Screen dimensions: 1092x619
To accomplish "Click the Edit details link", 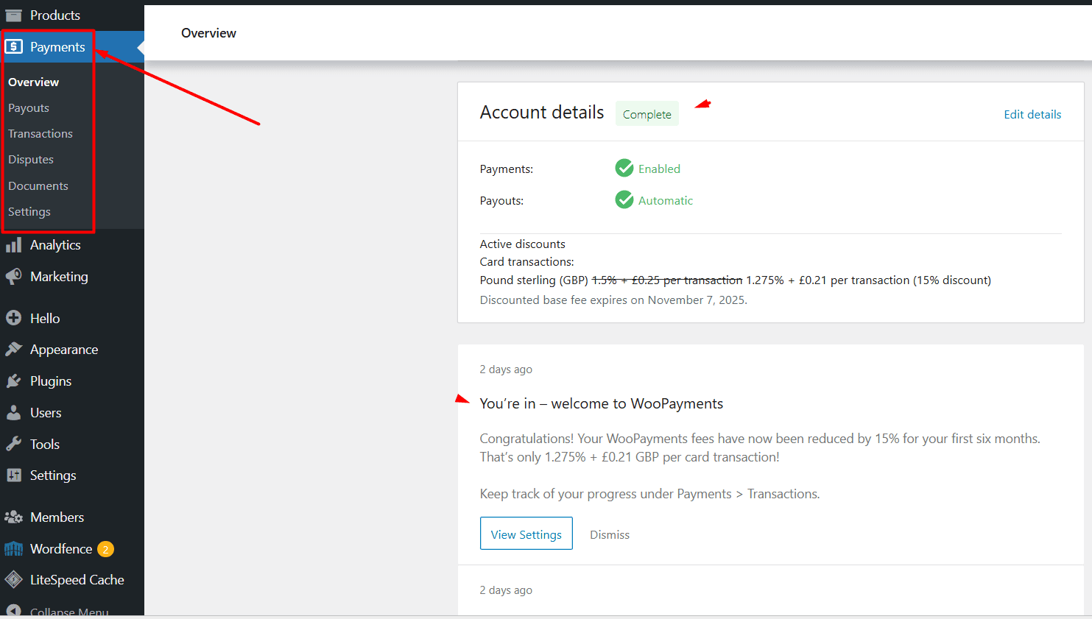I will 1032,114.
